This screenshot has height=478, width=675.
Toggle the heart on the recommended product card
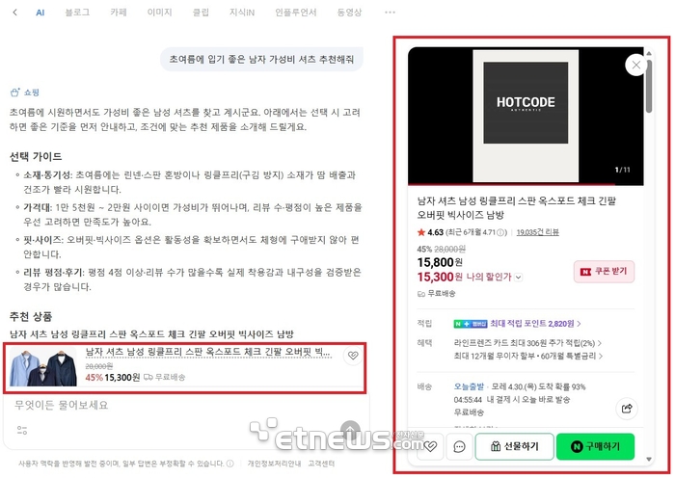(353, 356)
